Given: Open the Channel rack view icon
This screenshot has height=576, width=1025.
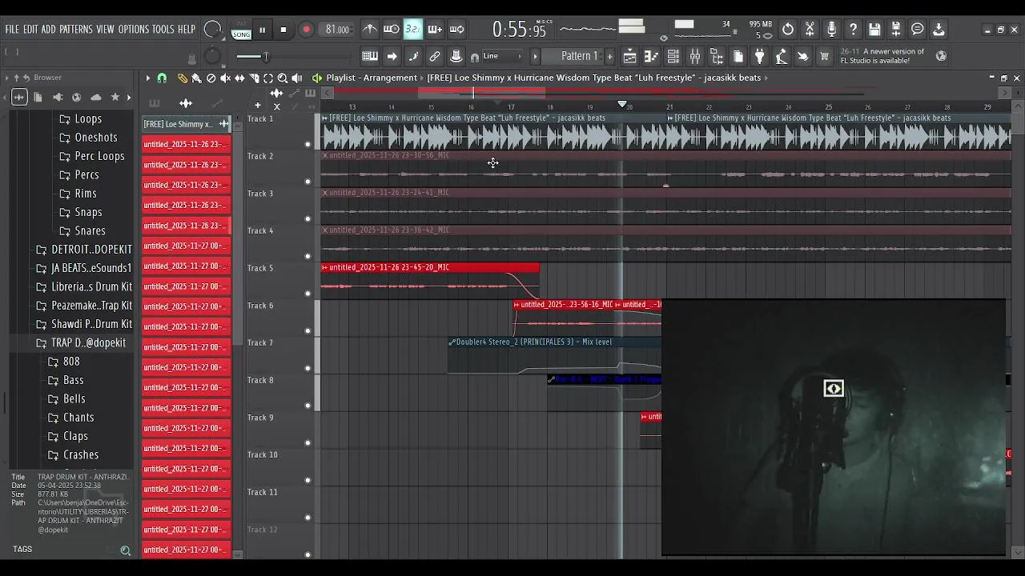Looking at the screenshot, I should tap(673, 56).
